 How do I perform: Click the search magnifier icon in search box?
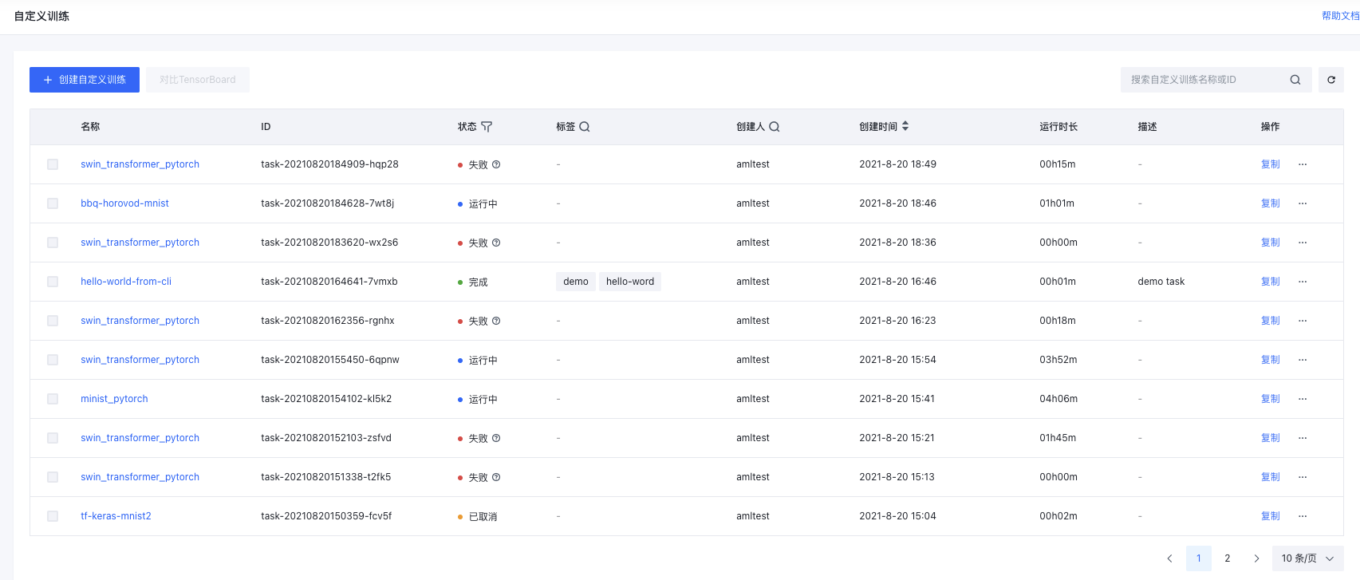pyautogui.click(x=1295, y=80)
